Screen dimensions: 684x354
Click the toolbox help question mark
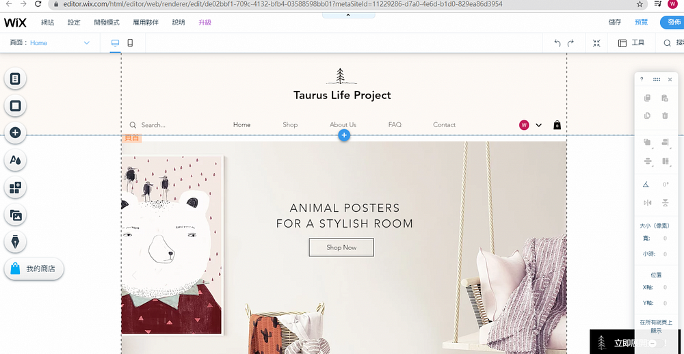(642, 79)
